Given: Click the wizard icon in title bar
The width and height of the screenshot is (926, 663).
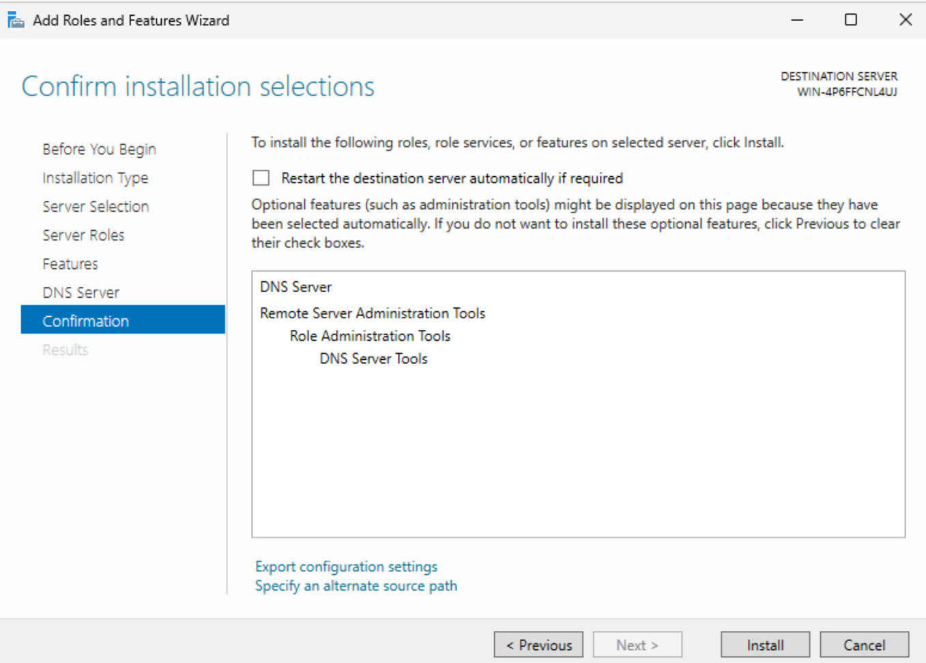Looking at the screenshot, I should [16, 20].
